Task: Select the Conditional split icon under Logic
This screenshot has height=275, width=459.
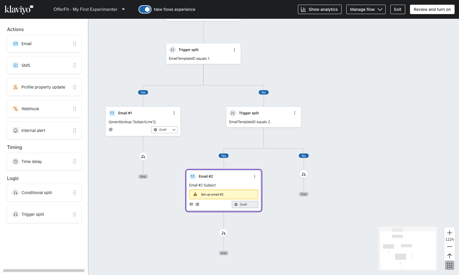Action: click(15, 193)
